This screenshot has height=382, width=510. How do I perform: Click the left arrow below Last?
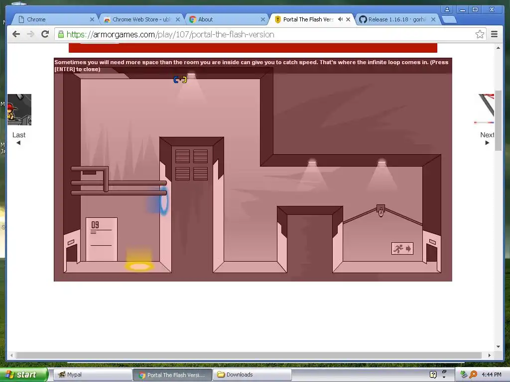[x=18, y=143]
